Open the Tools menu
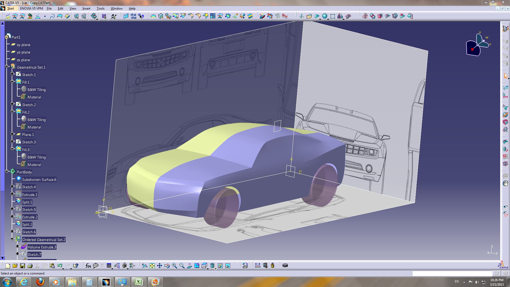 [100, 9]
